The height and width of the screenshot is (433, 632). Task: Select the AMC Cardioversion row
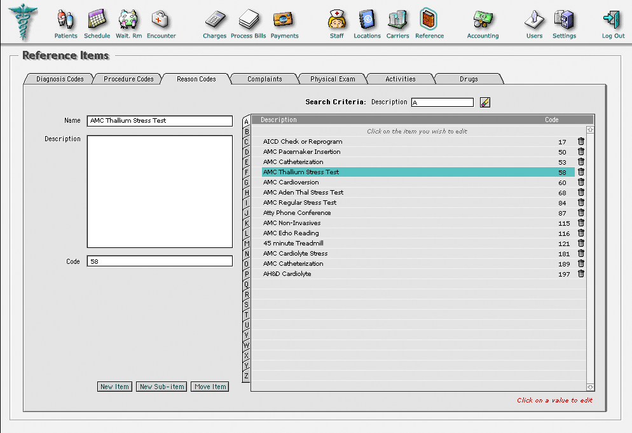[x=418, y=182]
